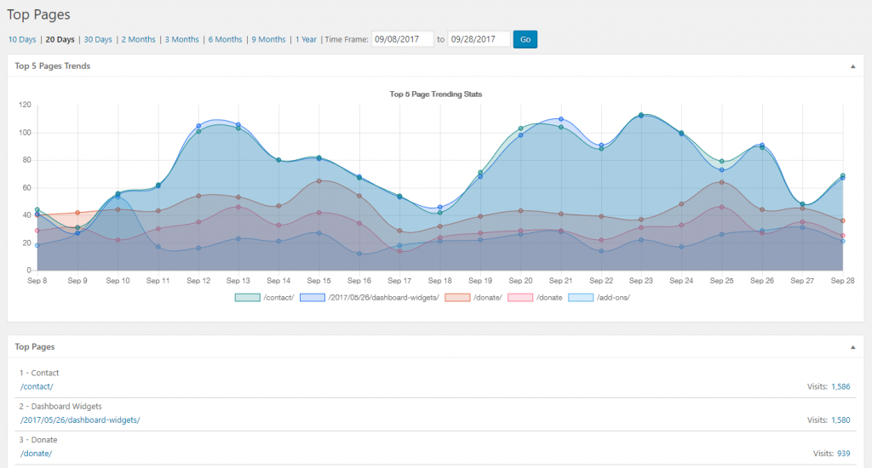This screenshot has width=872, height=468.
Task: Choose the 2 Months range
Action: coord(139,39)
